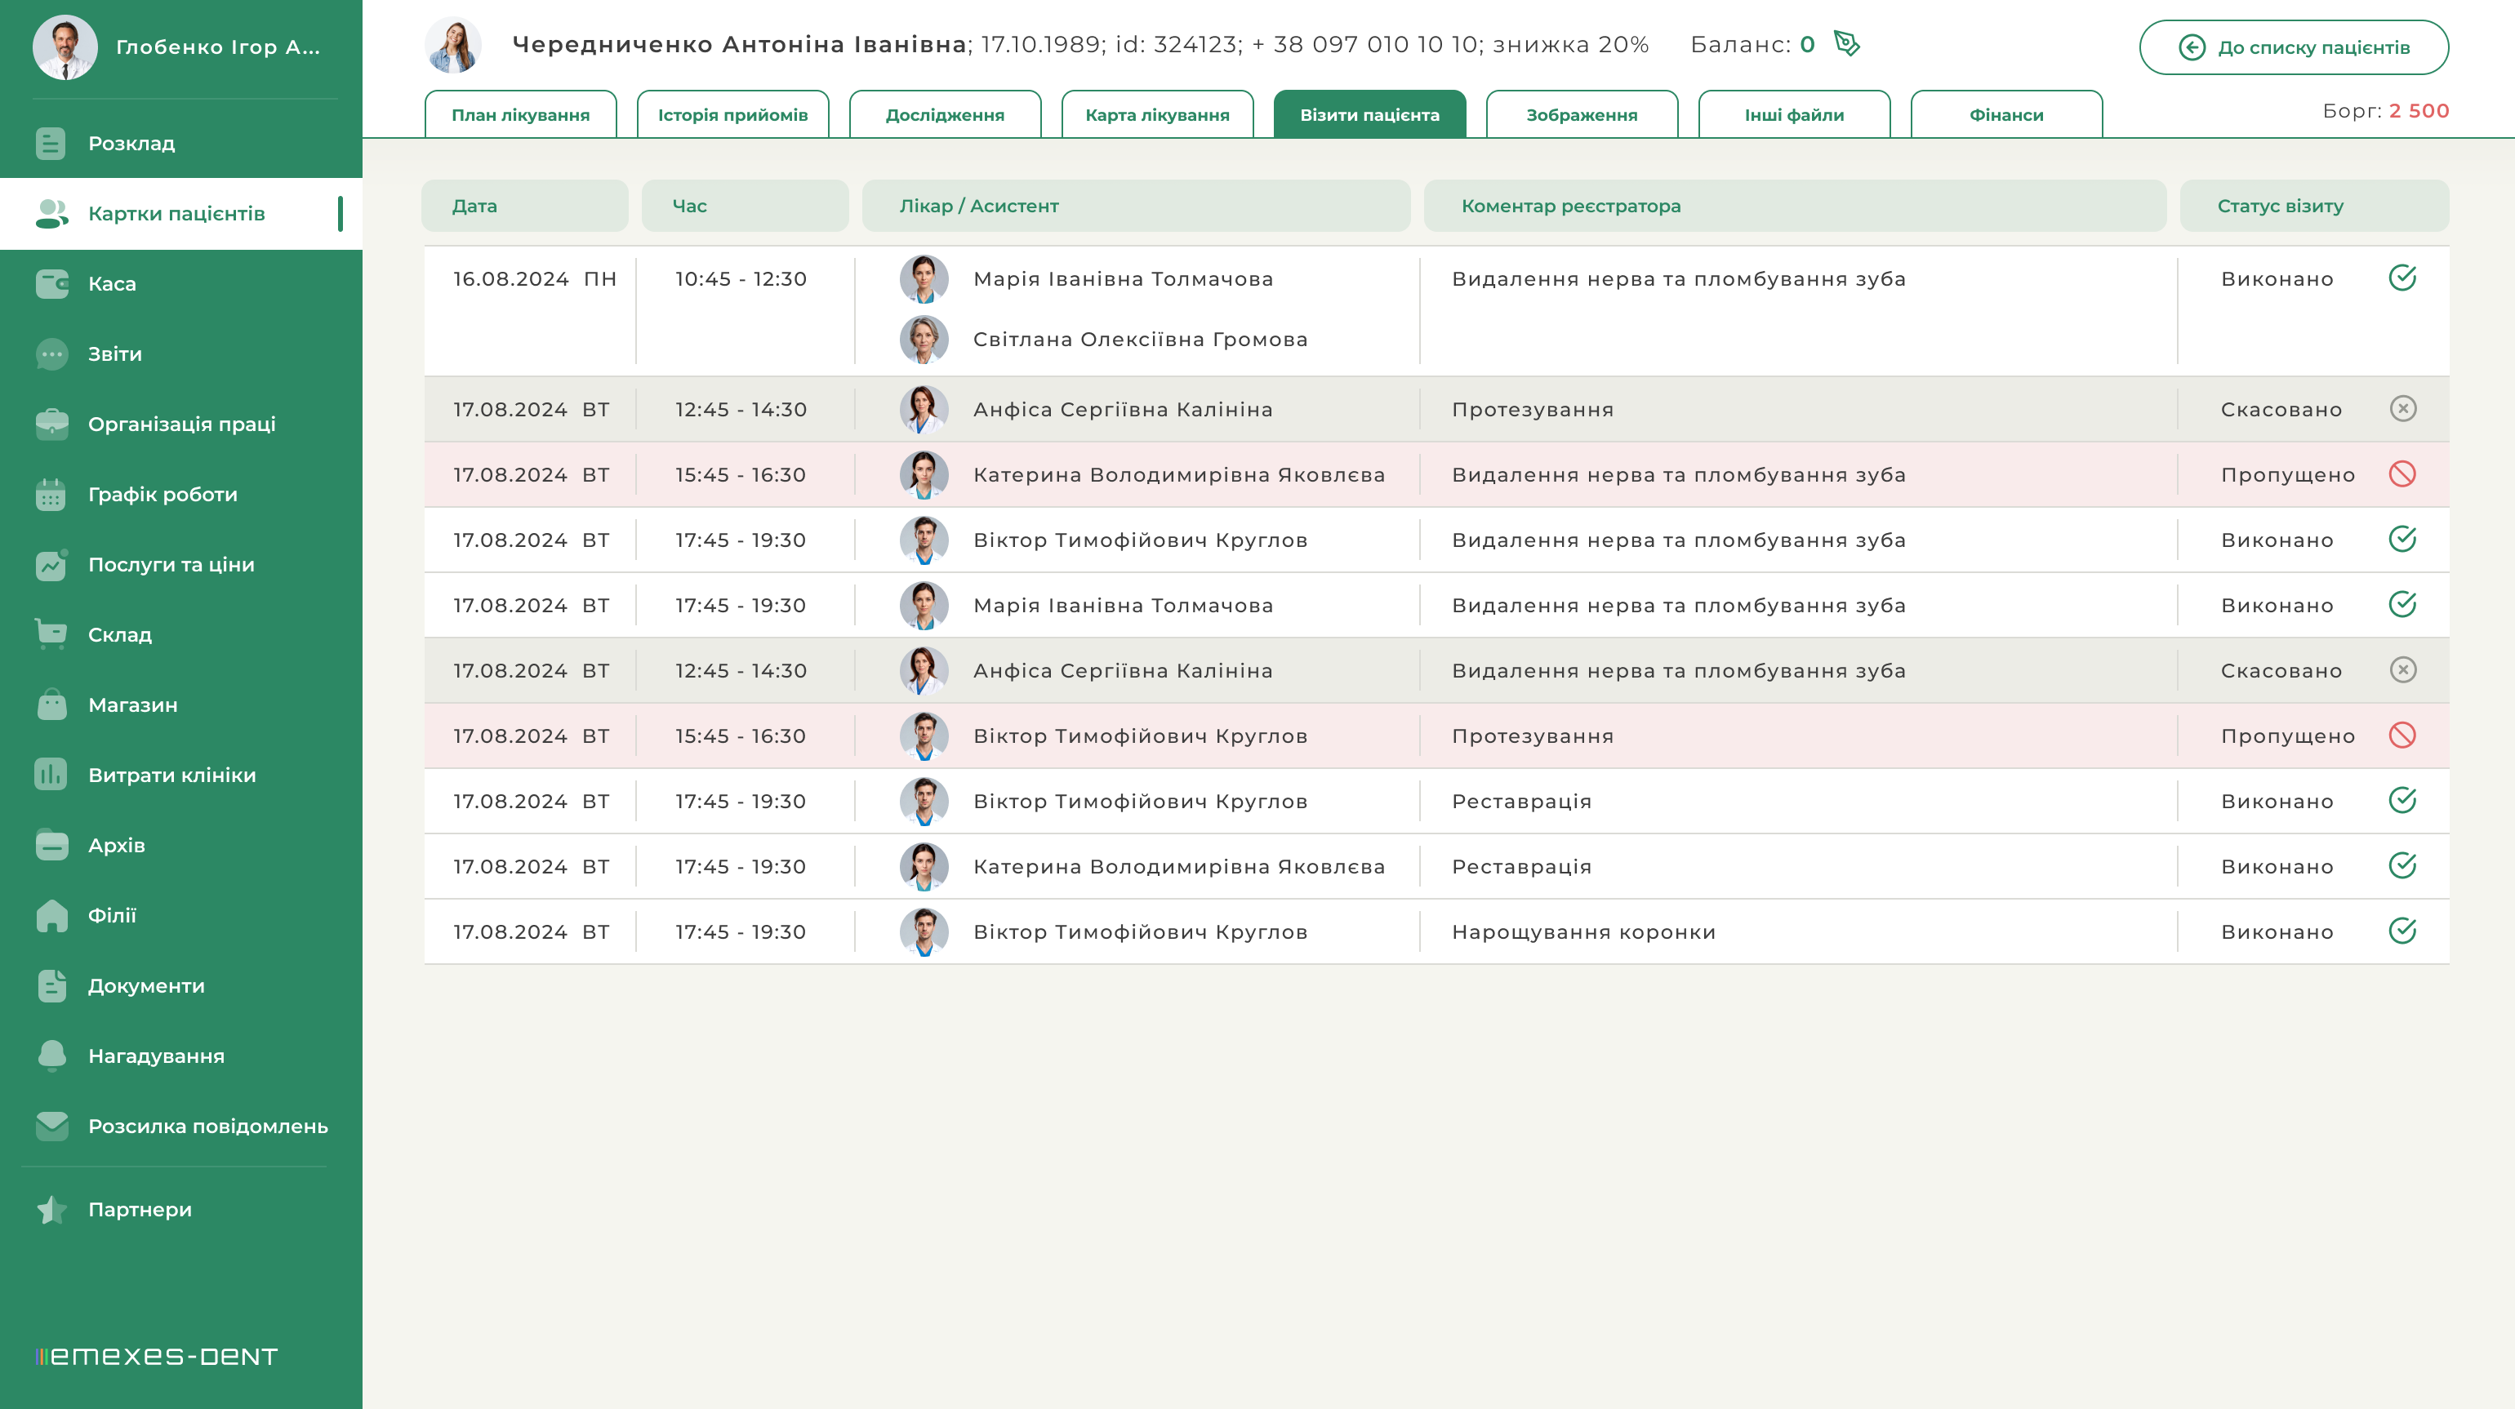2515x1409 pixels.
Task: Click the Лікар / Асистент column header
Action: (1136, 206)
